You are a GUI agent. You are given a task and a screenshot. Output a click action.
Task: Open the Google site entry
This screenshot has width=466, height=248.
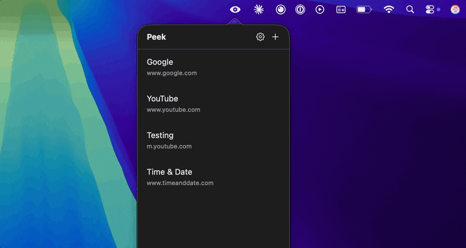213,67
